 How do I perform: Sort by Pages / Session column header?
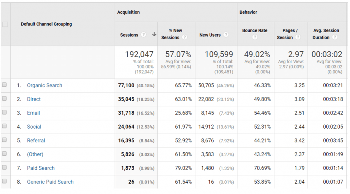point(288,34)
